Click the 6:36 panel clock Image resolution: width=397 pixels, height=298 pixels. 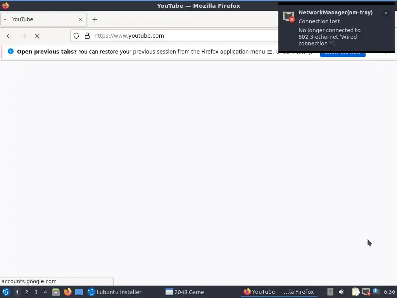[x=389, y=292]
